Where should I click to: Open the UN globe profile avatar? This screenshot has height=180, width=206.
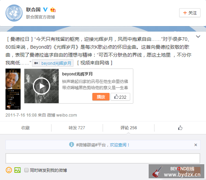[x=14, y=13]
